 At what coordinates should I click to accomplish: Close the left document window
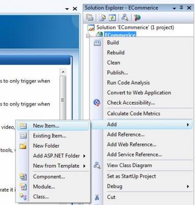pos(75,9)
